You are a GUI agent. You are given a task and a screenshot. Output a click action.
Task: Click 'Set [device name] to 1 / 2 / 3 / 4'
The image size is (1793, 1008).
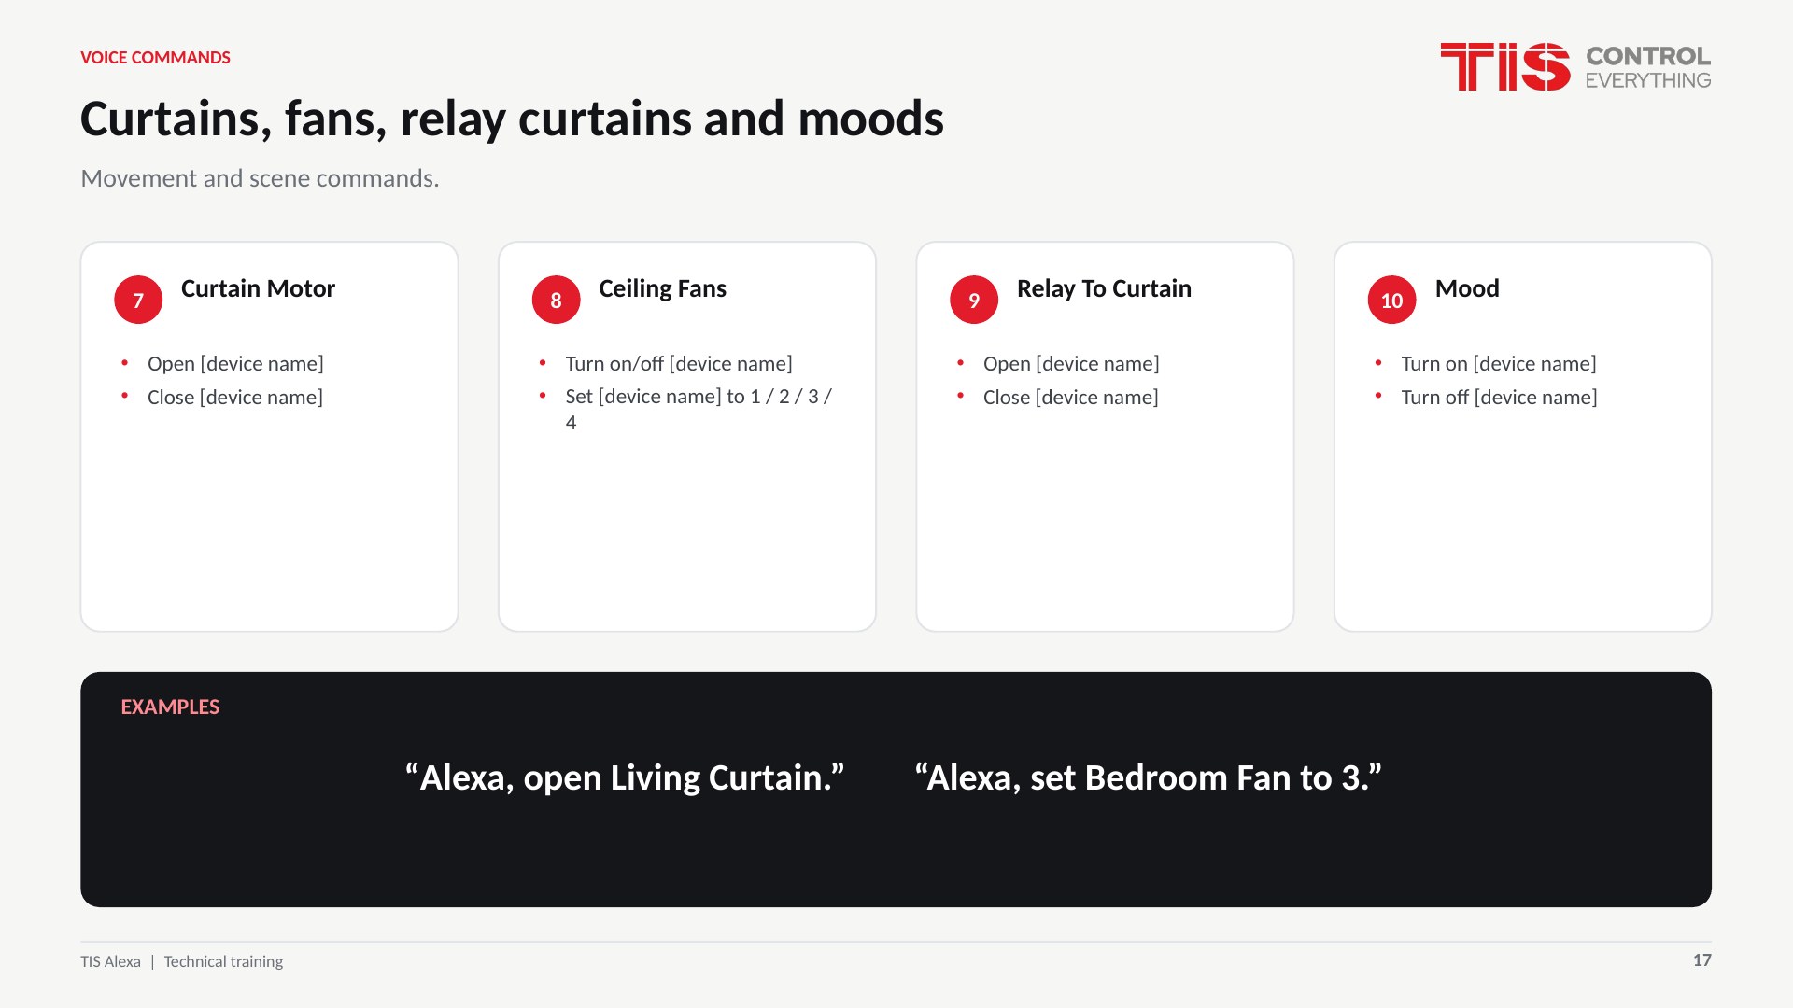pos(699,409)
